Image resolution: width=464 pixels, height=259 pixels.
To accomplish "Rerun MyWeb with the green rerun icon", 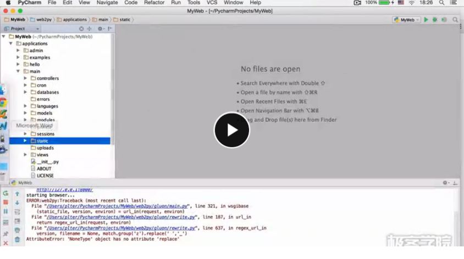I will (x=5, y=194).
